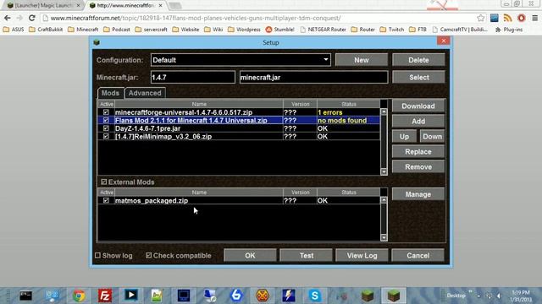Select the [1.4.7]ReiMinimap_v3.2_06.zip row
Image resolution: width=542 pixels, height=304 pixels.
239,136
